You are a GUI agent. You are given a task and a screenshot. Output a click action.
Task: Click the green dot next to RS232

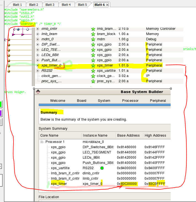[x=102, y=168]
